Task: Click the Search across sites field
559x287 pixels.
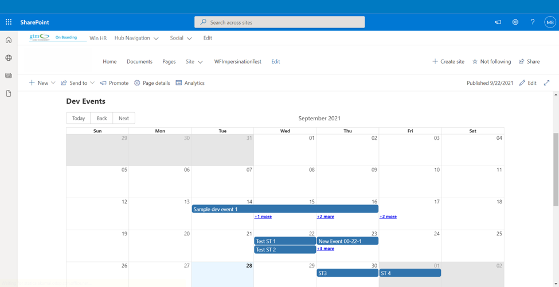Action: point(280,22)
